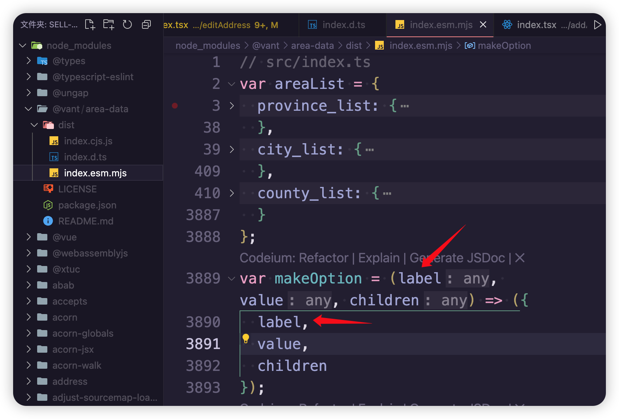
Task: Click the New File icon in explorer header
Action: click(x=90, y=24)
